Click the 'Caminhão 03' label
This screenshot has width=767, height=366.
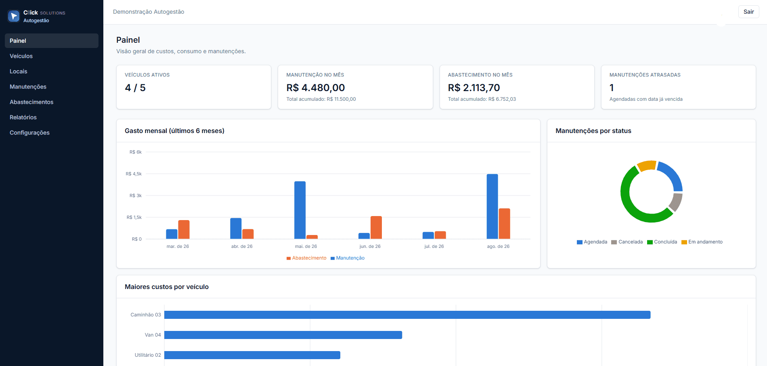coord(146,315)
